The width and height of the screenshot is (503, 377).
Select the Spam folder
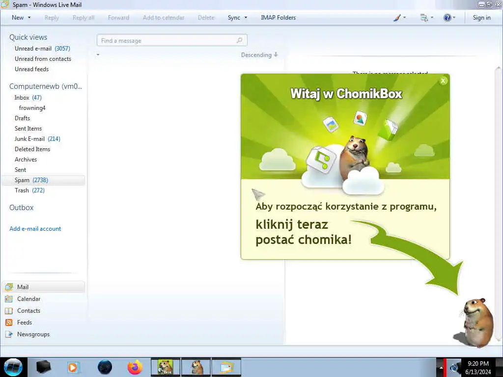pos(43,180)
